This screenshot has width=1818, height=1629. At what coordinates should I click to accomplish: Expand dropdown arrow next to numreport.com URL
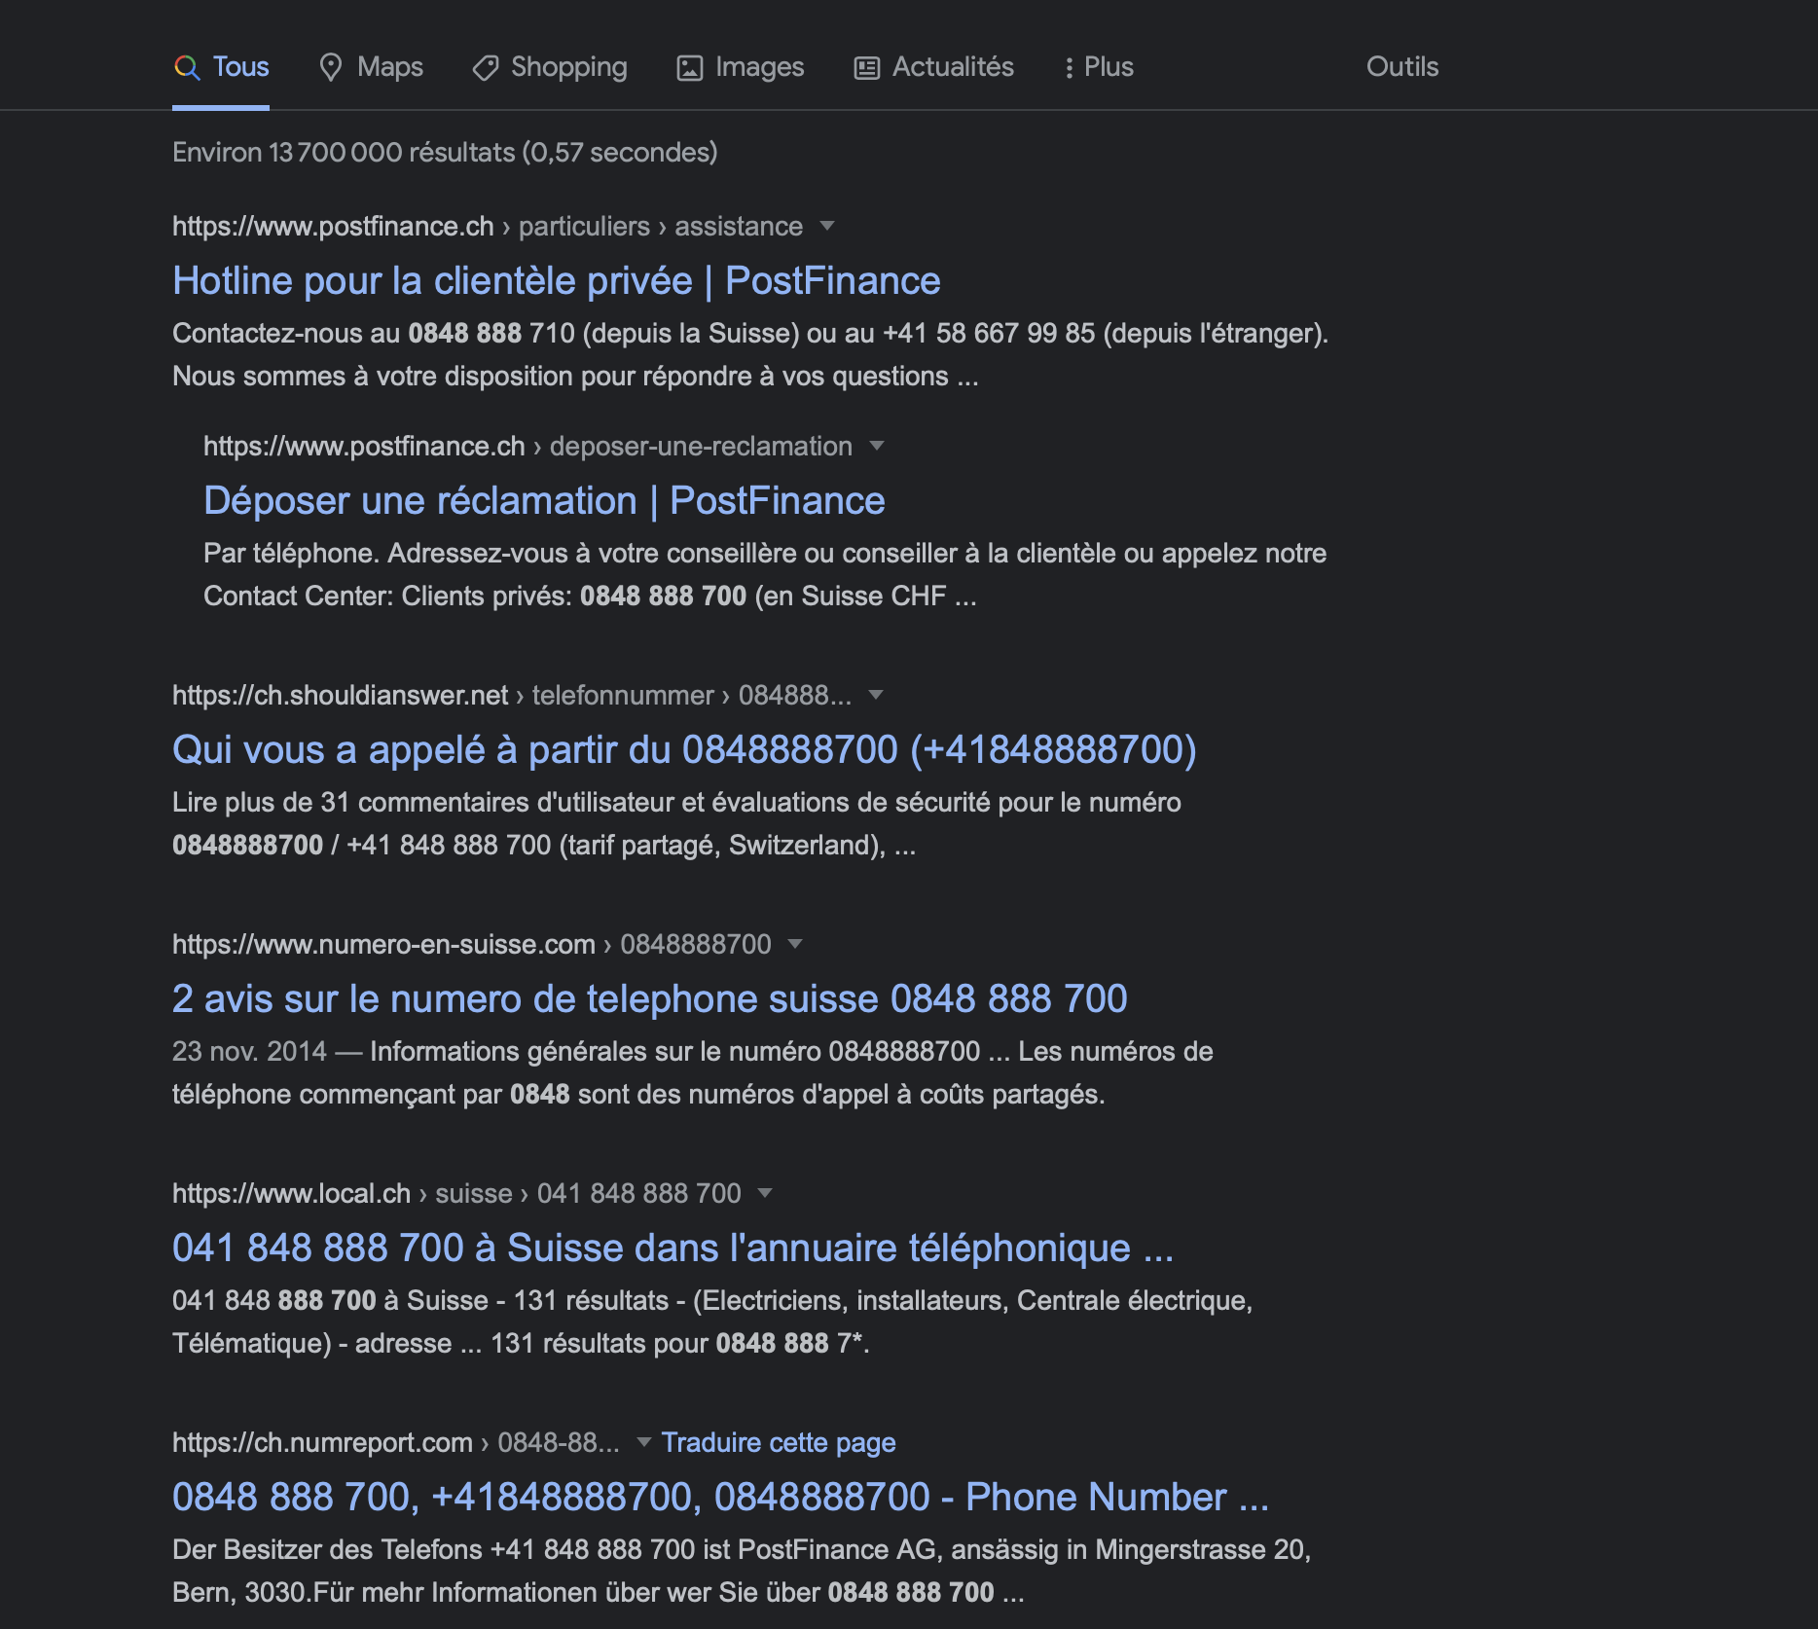tap(643, 1442)
